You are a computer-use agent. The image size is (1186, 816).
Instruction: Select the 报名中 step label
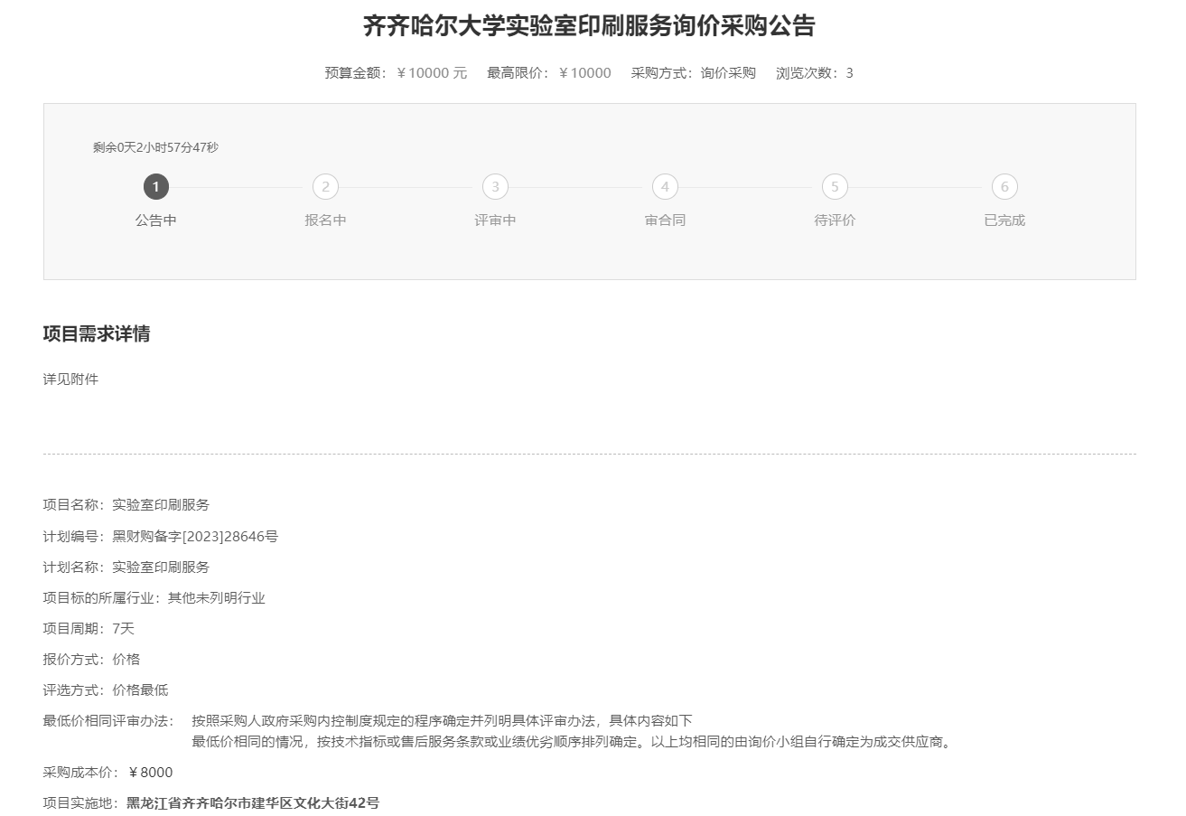pyautogui.click(x=325, y=220)
